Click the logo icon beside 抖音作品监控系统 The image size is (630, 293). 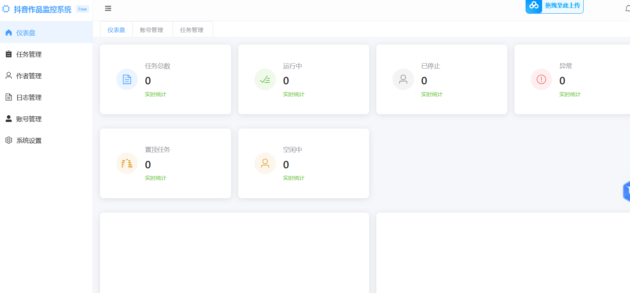tap(6, 9)
